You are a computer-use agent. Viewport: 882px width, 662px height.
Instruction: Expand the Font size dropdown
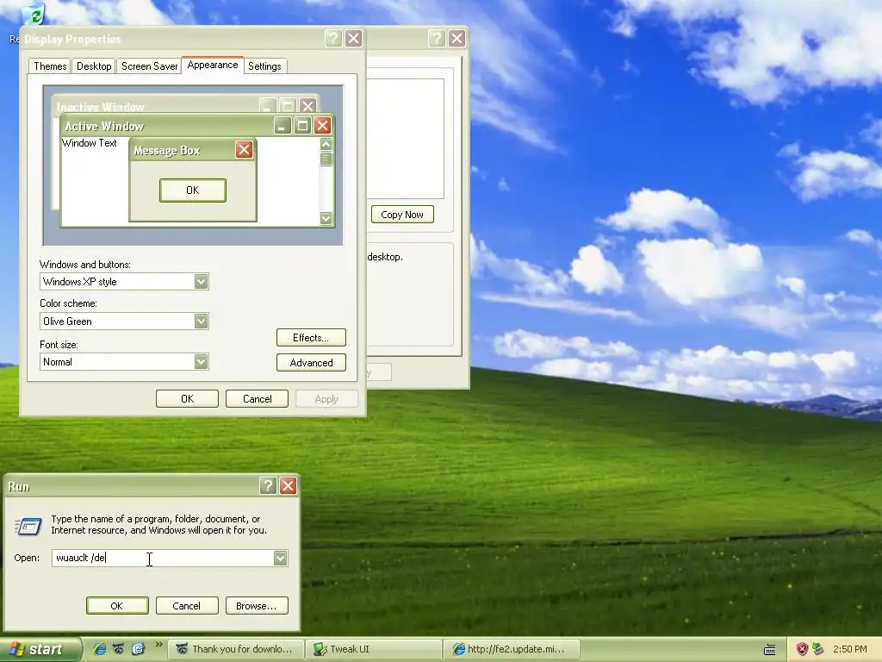pyautogui.click(x=201, y=361)
